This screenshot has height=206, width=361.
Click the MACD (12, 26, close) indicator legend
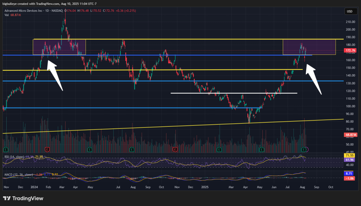19,175
